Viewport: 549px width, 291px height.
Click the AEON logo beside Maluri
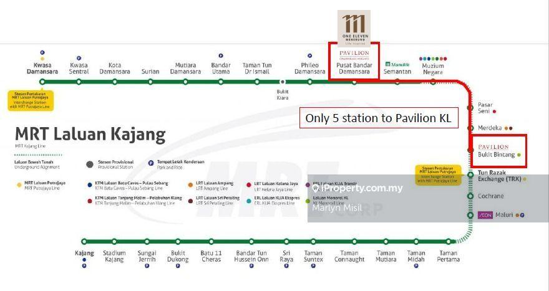tap(485, 215)
